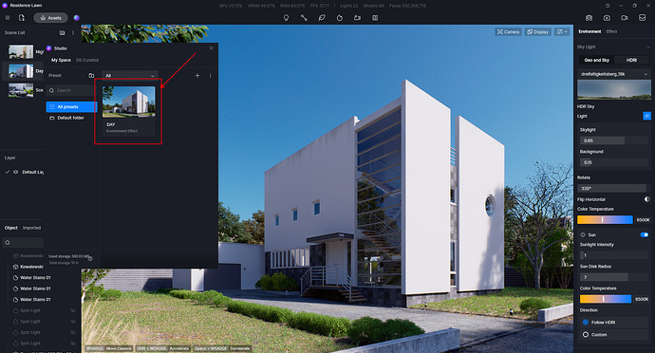Open the video render icon

tap(624, 18)
